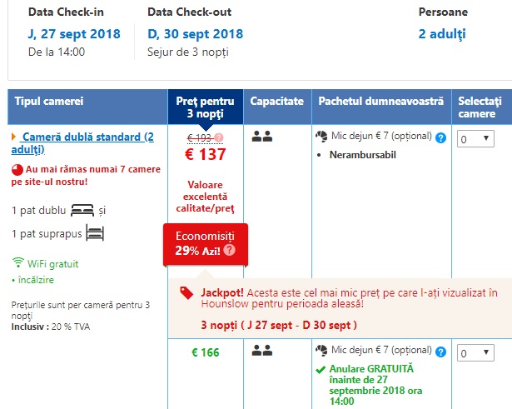Open the room quantity dropdown for the €166 rate
This screenshot has width=512, height=409.
(x=477, y=353)
